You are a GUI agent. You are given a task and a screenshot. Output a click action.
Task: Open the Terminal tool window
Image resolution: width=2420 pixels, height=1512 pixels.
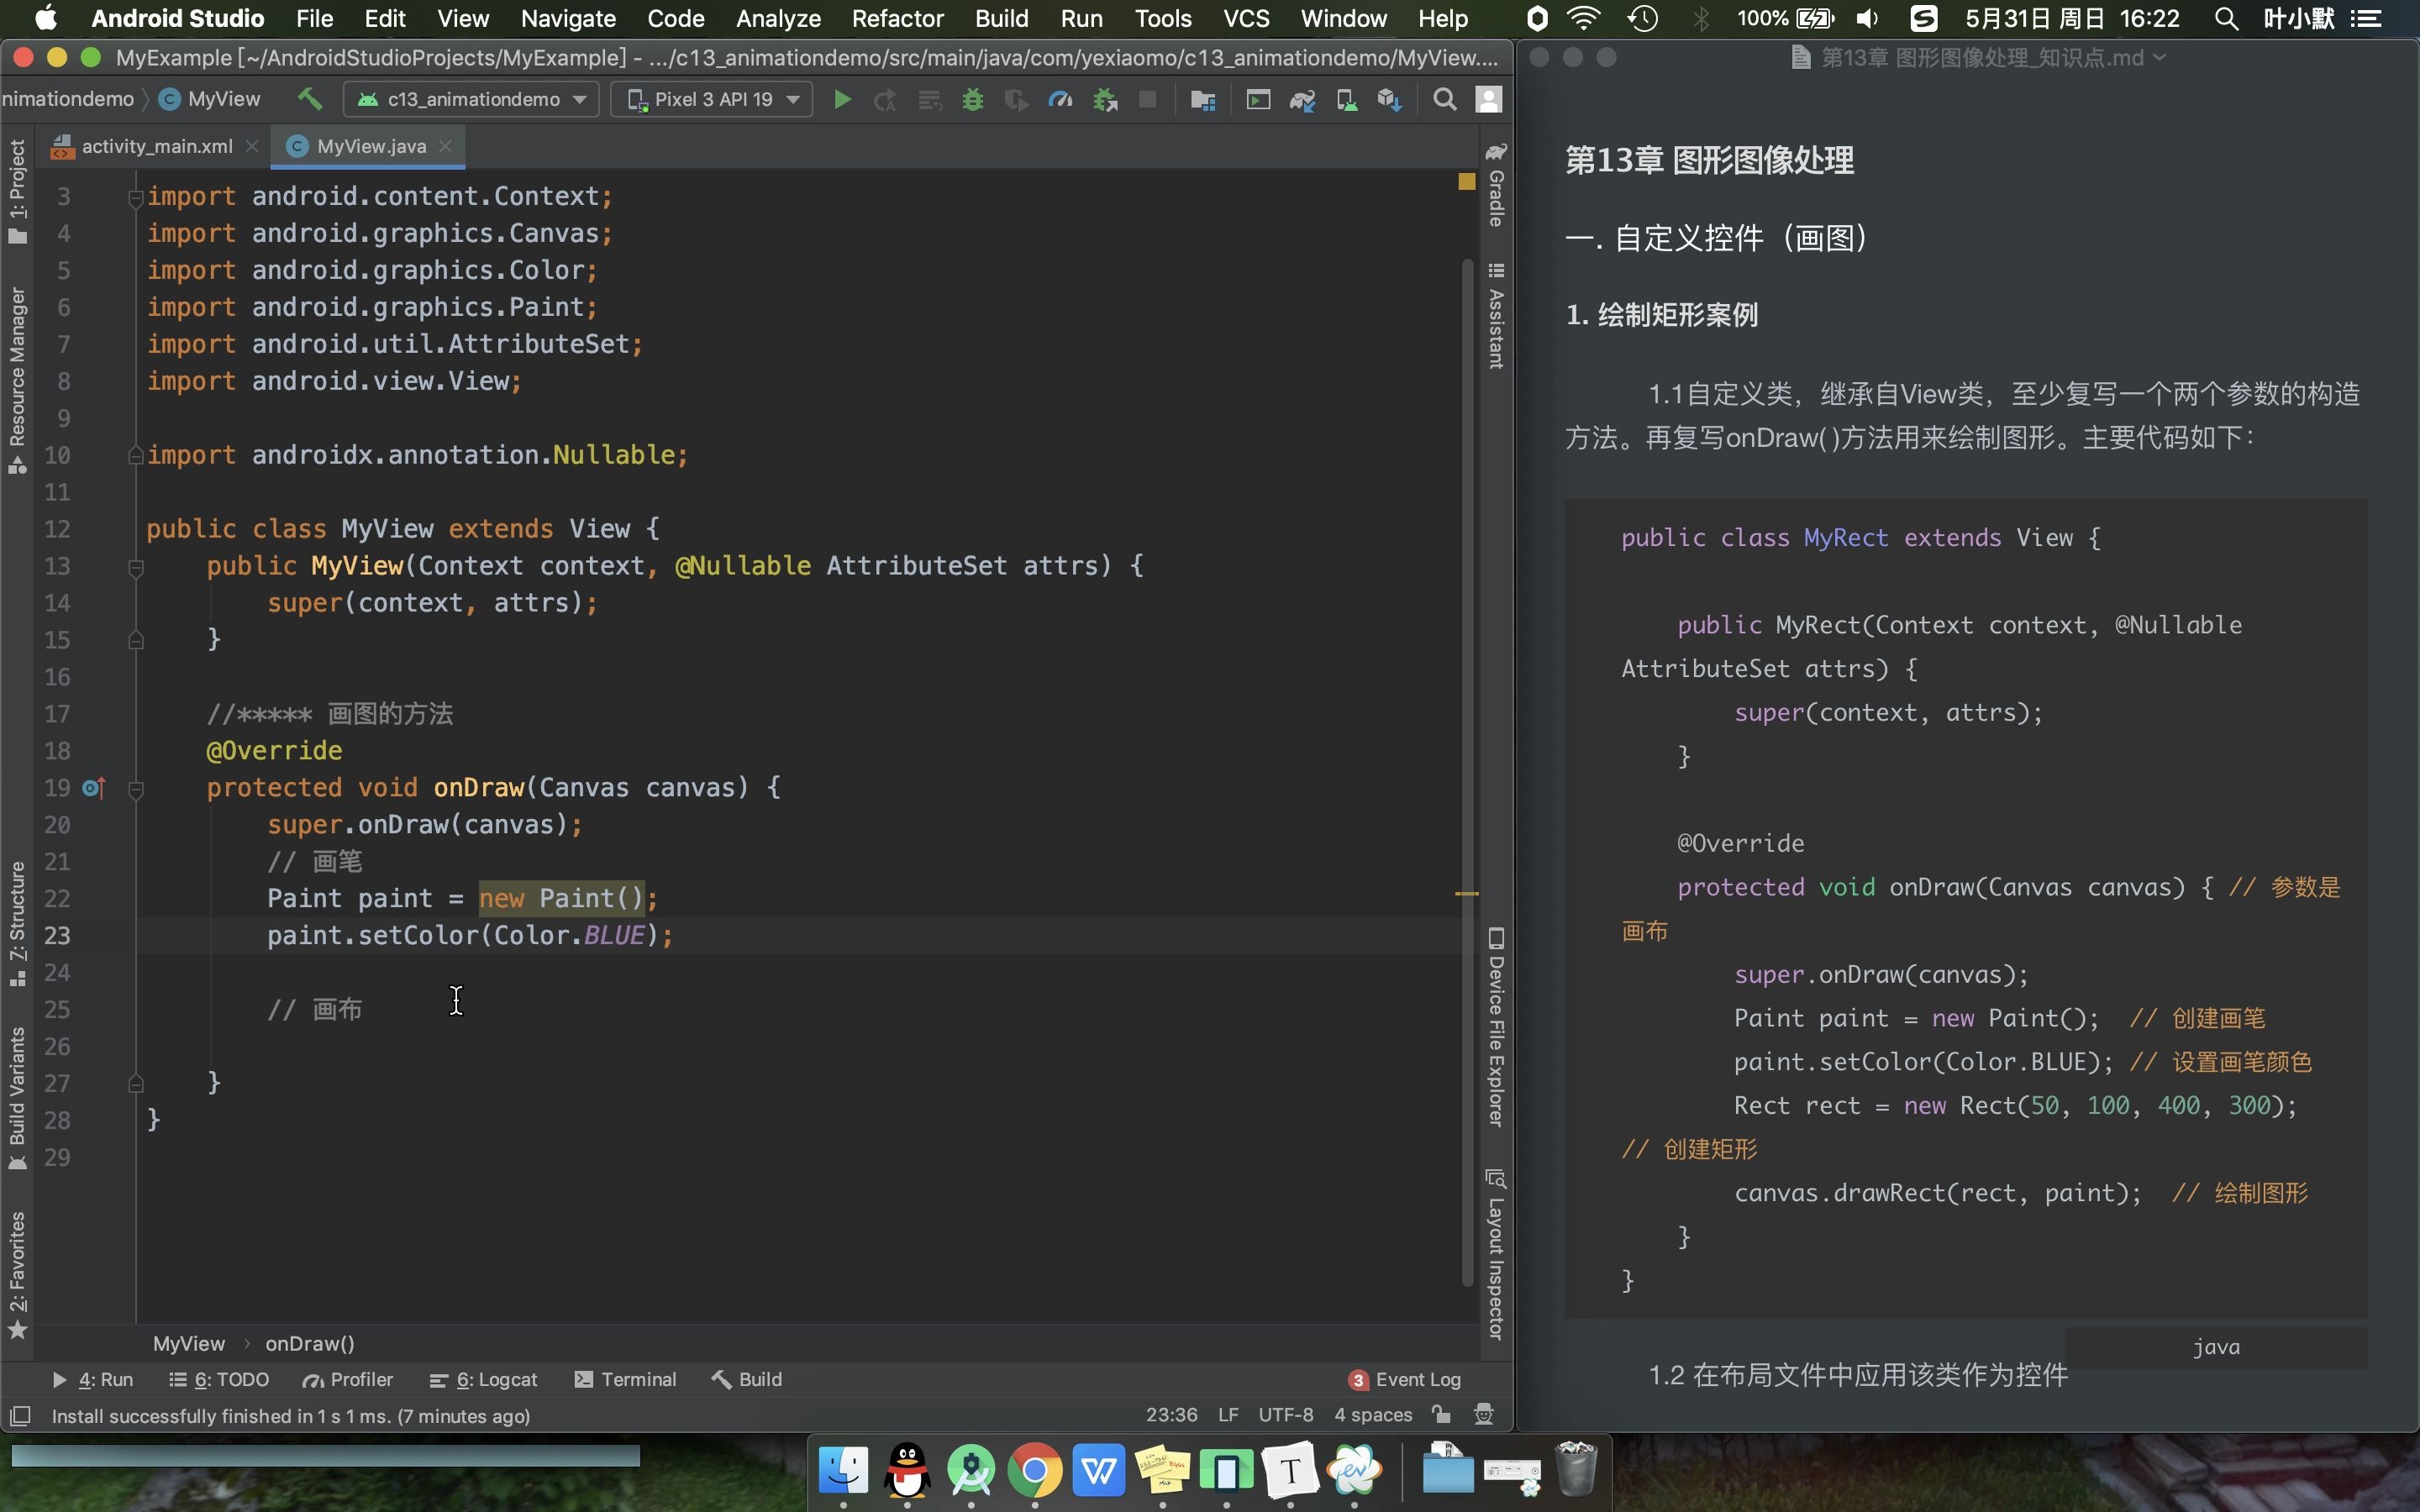pyautogui.click(x=626, y=1379)
